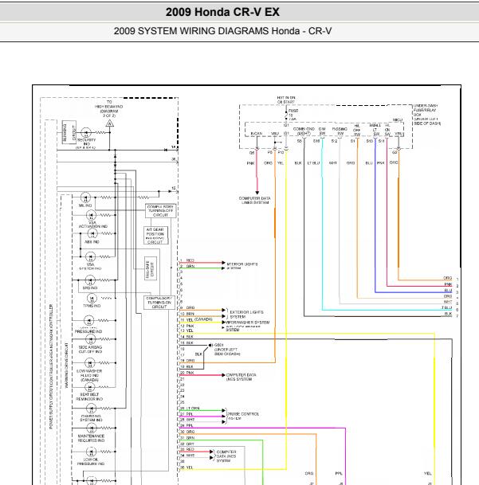Image resolution: width=479 pixels, height=485 pixels.
Task: Click pin label "13 YEL"
Action: tap(186, 331)
